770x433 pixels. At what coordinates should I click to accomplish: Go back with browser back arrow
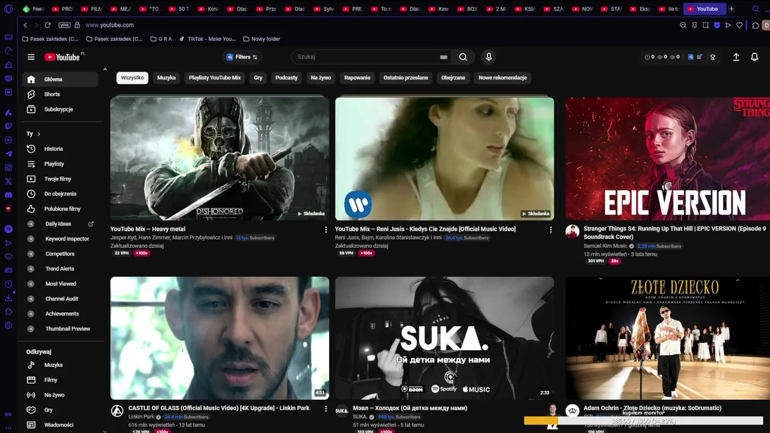(25, 25)
